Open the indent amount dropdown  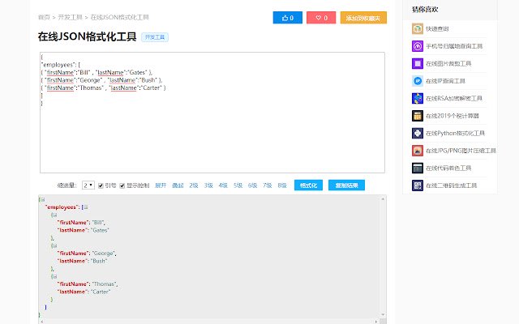(88, 185)
